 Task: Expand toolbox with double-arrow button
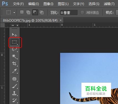pyautogui.click(x=13, y=25)
